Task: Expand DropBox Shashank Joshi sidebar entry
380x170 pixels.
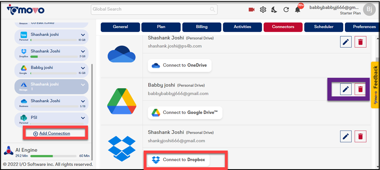Action: click(83, 52)
